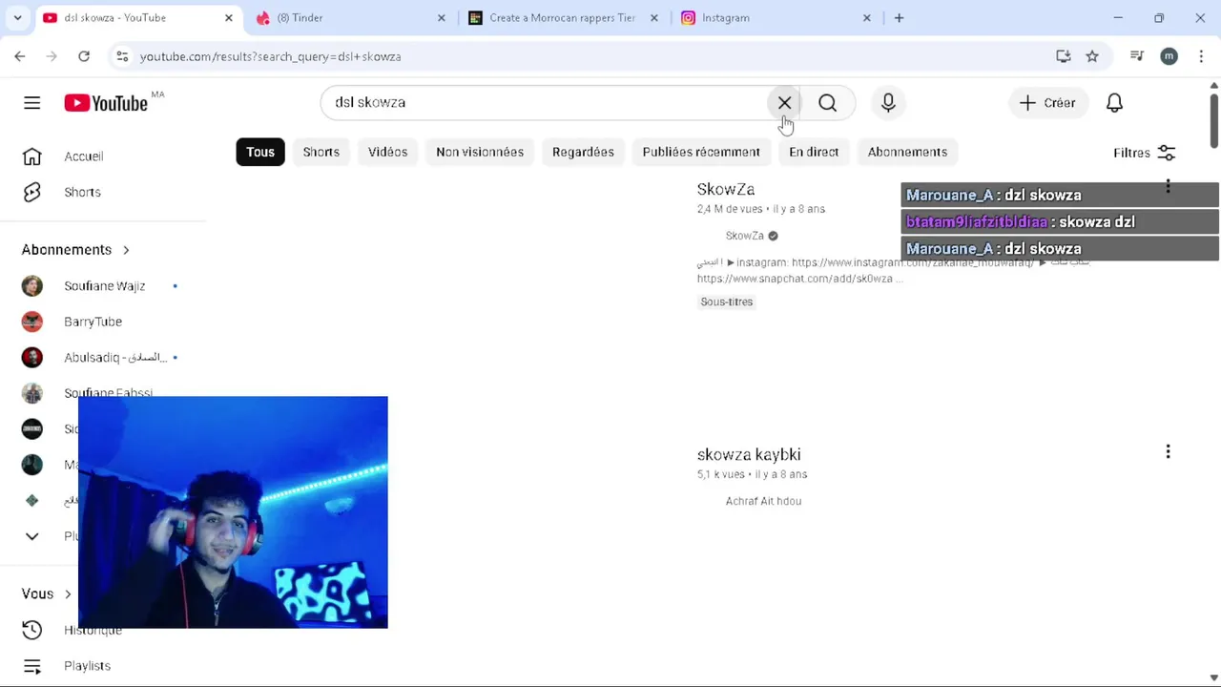This screenshot has height=687, width=1221.
Task: Open the SkowZa video title
Action: pos(726,190)
